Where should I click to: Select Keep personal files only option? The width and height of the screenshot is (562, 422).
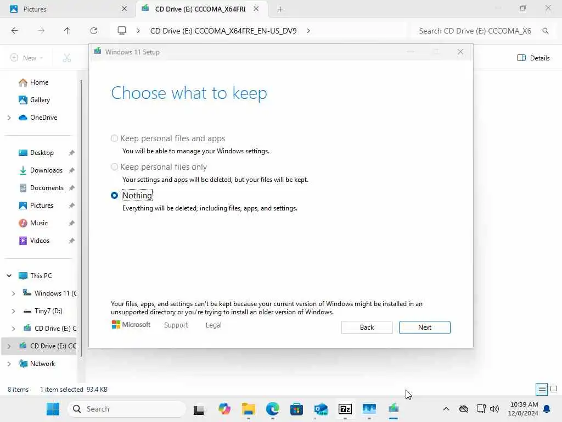tap(114, 167)
